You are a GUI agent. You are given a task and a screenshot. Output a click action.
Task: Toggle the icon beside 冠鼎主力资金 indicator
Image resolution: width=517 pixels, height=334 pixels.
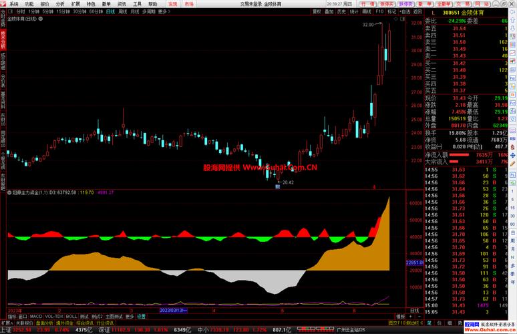pyautogui.click(x=9, y=192)
